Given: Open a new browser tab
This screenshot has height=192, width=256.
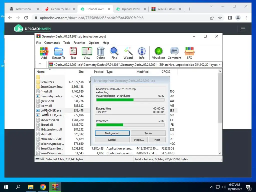Looking at the screenshot, I should tap(189, 9).
